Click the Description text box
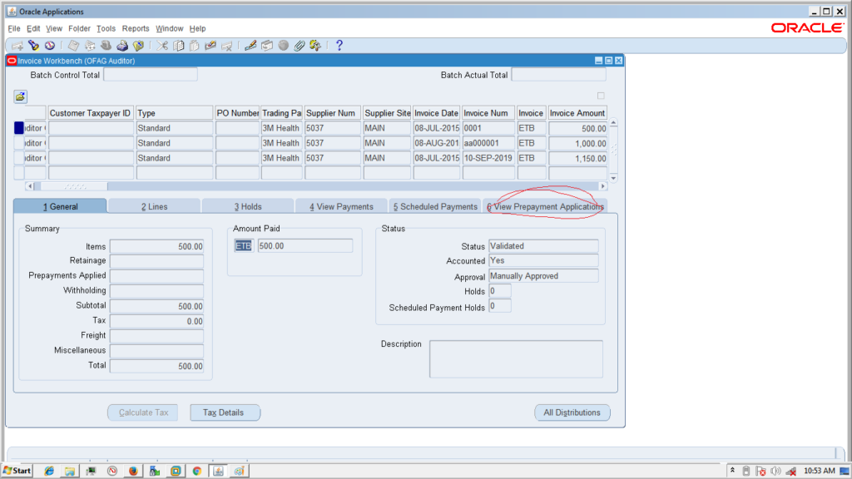 (x=516, y=359)
